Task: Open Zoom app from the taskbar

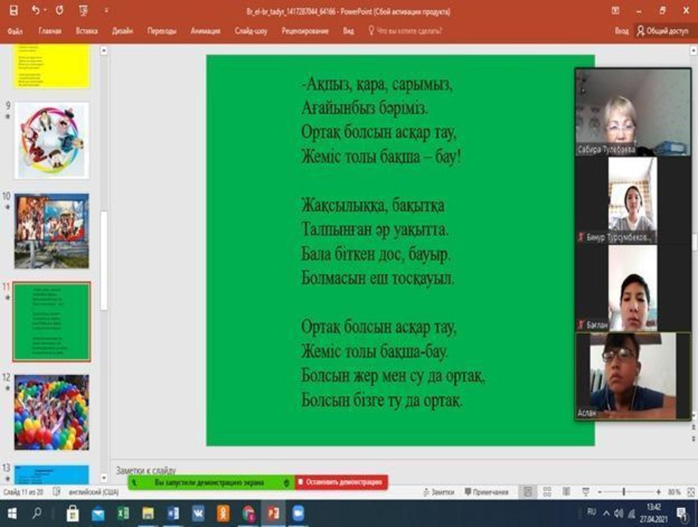Action: 298,514
